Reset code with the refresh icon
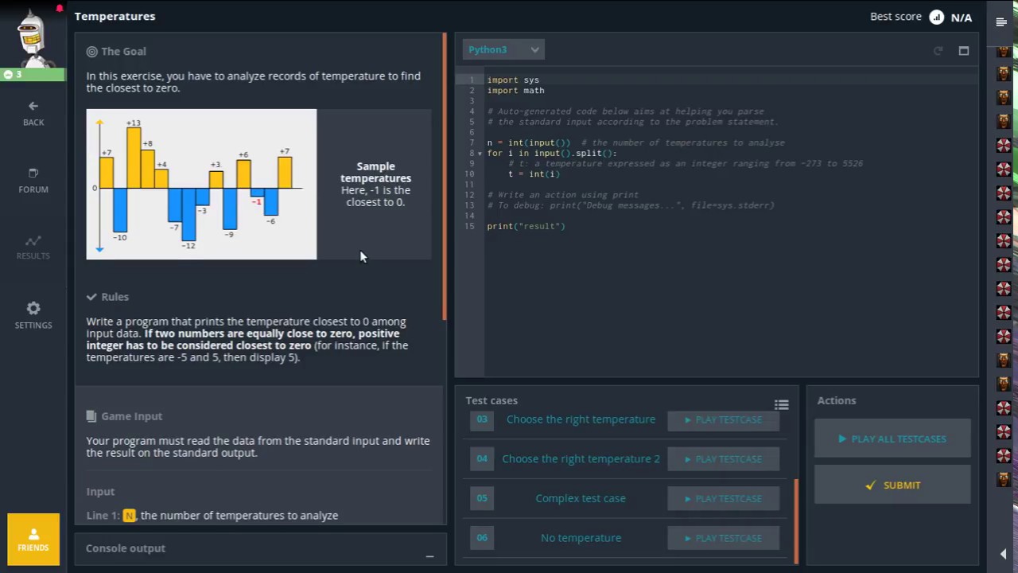The image size is (1018, 573). click(938, 51)
